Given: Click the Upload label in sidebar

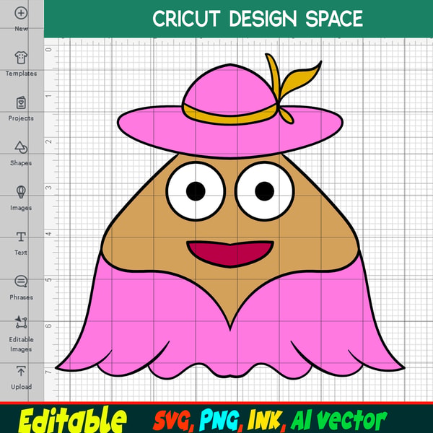Looking at the screenshot, I should pos(21,387).
